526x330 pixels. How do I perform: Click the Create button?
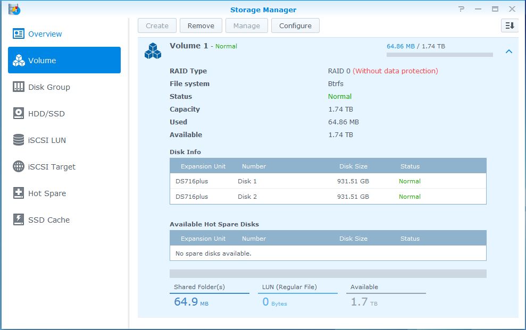point(157,25)
